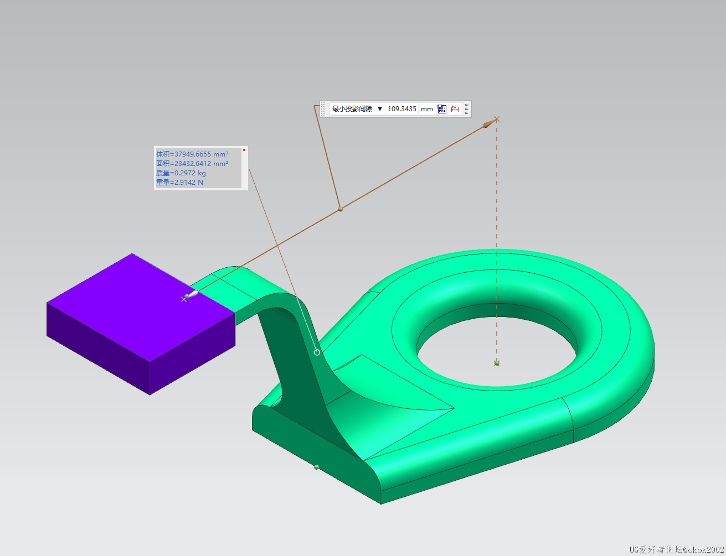Close the mass properties info box

[x=244, y=150]
